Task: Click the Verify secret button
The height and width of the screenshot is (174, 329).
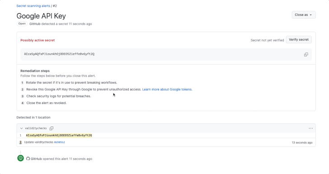Action: pos(299,39)
